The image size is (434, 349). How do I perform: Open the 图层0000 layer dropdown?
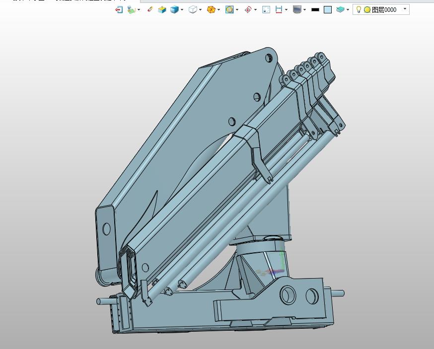[405, 9]
